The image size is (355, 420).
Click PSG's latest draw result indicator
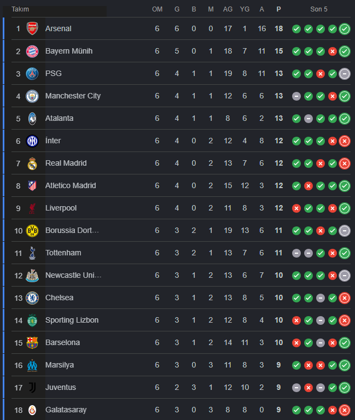pyautogui.click(x=345, y=73)
